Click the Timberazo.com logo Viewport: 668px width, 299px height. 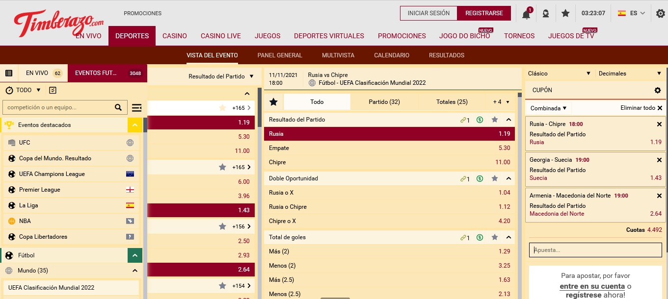pyautogui.click(x=59, y=23)
